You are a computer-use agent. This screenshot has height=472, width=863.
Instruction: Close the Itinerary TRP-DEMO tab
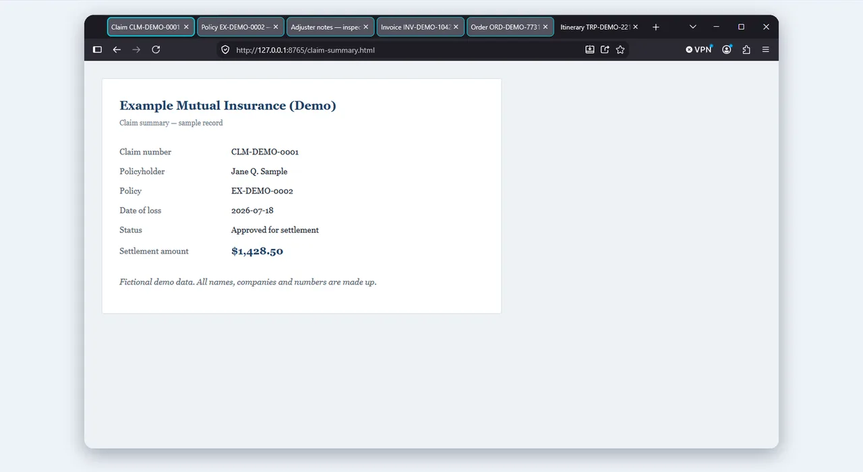[x=635, y=27]
